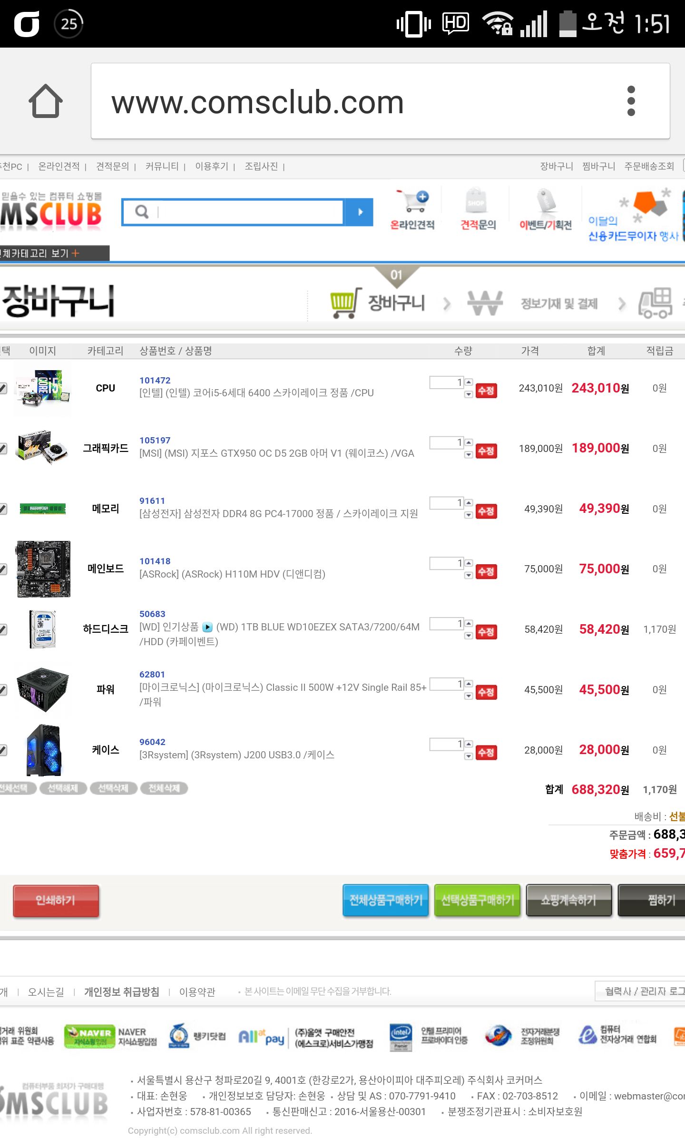
Task: Click the won-sign payment step icon
Action: (x=485, y=303)
